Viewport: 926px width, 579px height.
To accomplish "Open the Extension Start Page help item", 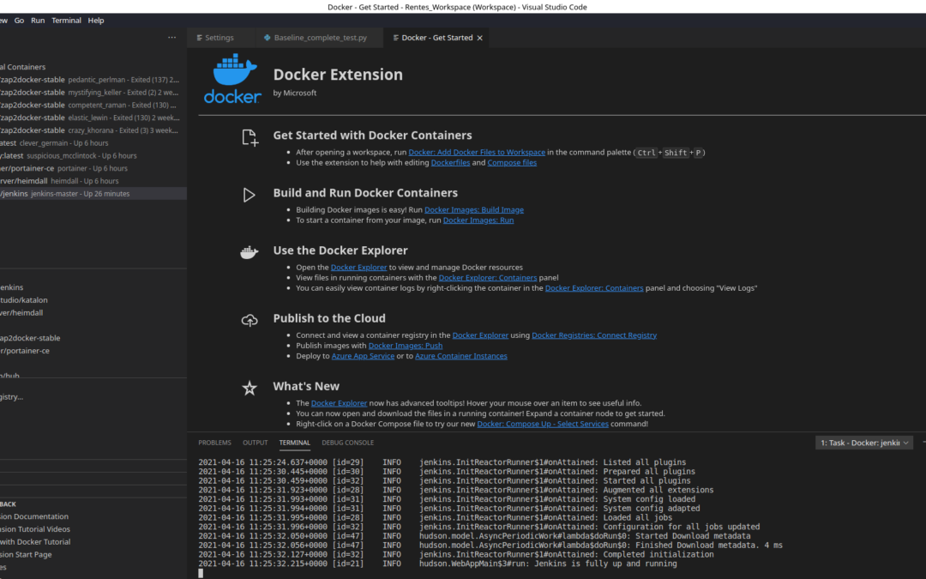I will pyautogui.click(x=93, y=555).
